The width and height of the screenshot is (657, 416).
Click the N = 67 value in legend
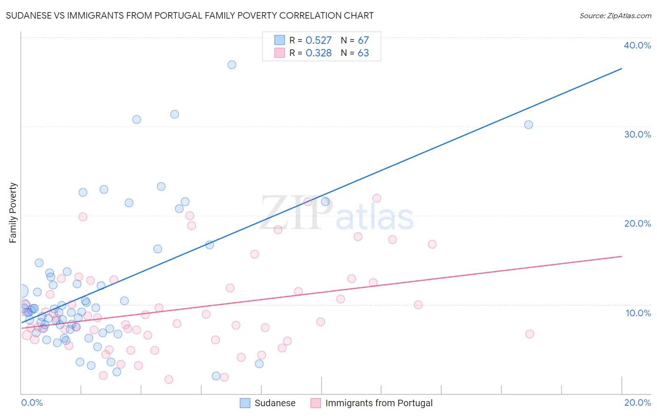355,40
